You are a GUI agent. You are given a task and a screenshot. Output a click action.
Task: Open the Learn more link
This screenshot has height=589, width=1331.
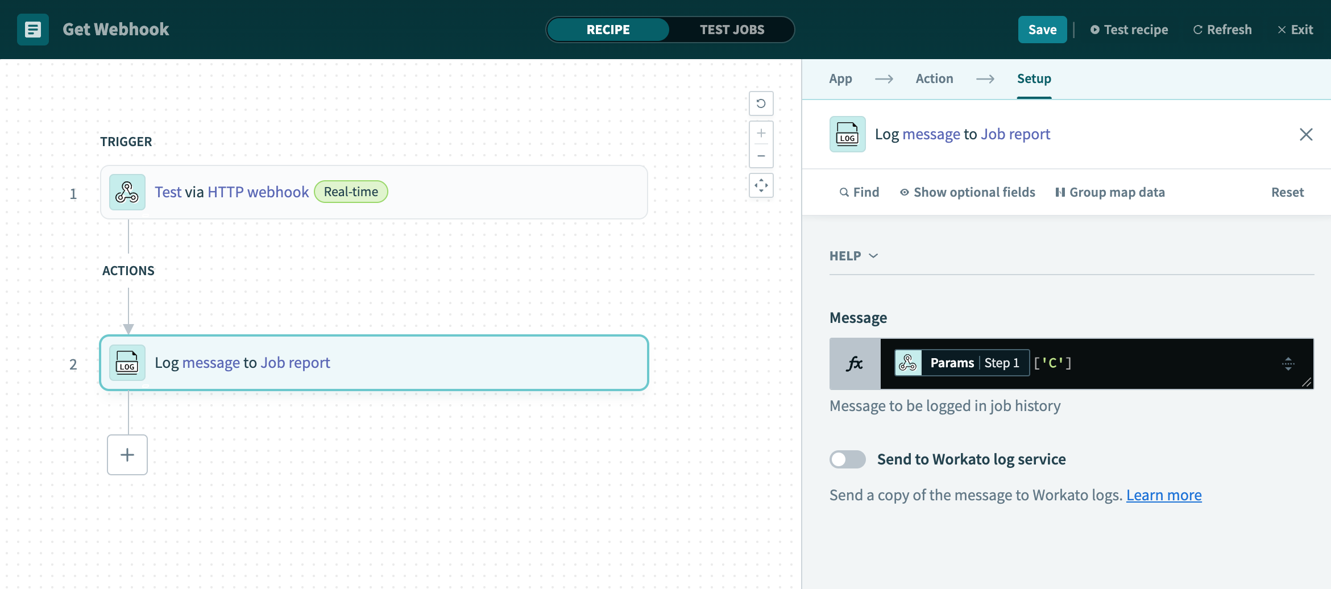[1163, 495]
